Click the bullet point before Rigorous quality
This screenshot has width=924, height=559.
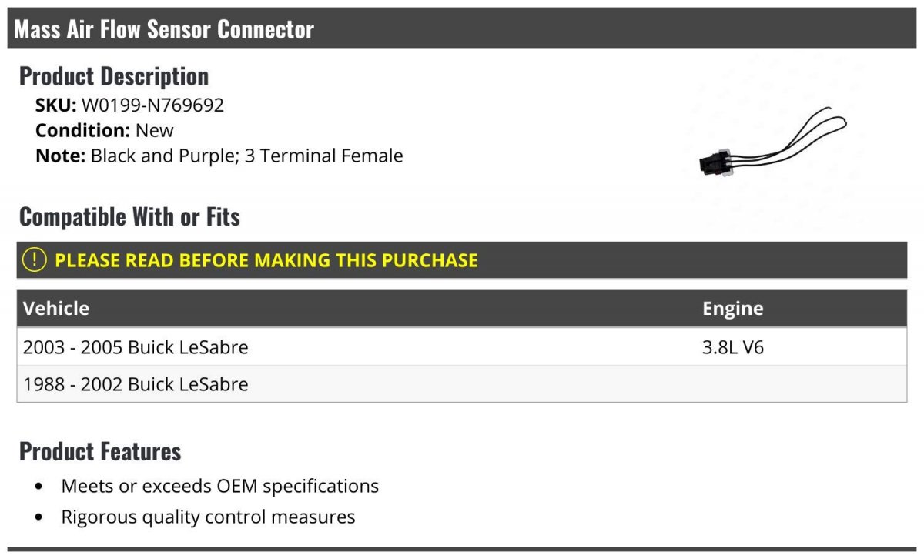[x=39, y=517]
